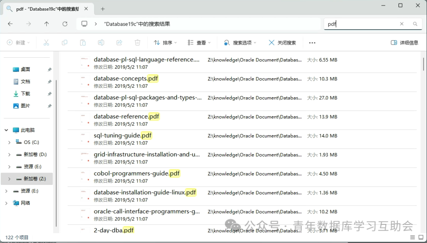Viewport: 427px width, 243px height.
Task: Expand the 新加卷 (D:) node
Action: pos(9,154)
